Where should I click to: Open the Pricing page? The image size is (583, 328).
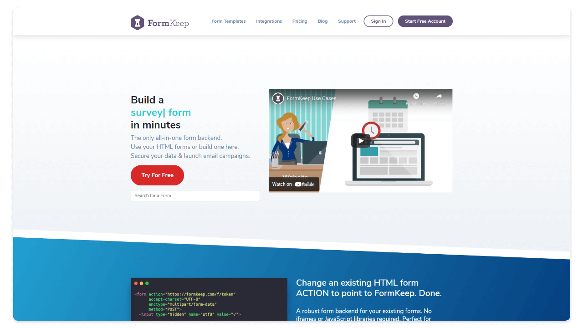300,21
